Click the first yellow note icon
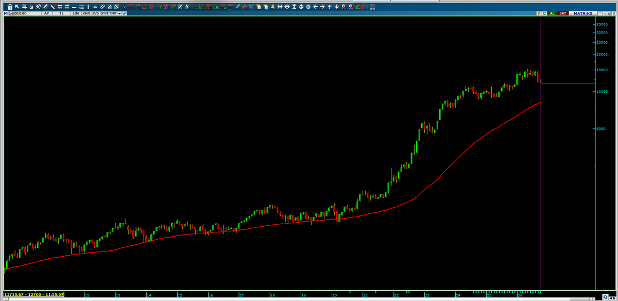 [259, 7]
